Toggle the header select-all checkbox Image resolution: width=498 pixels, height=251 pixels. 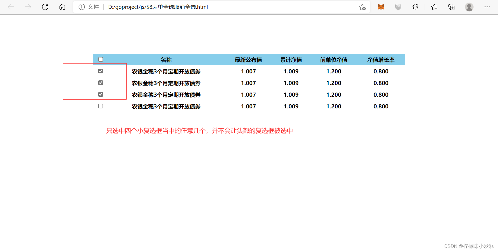[101, 59]
